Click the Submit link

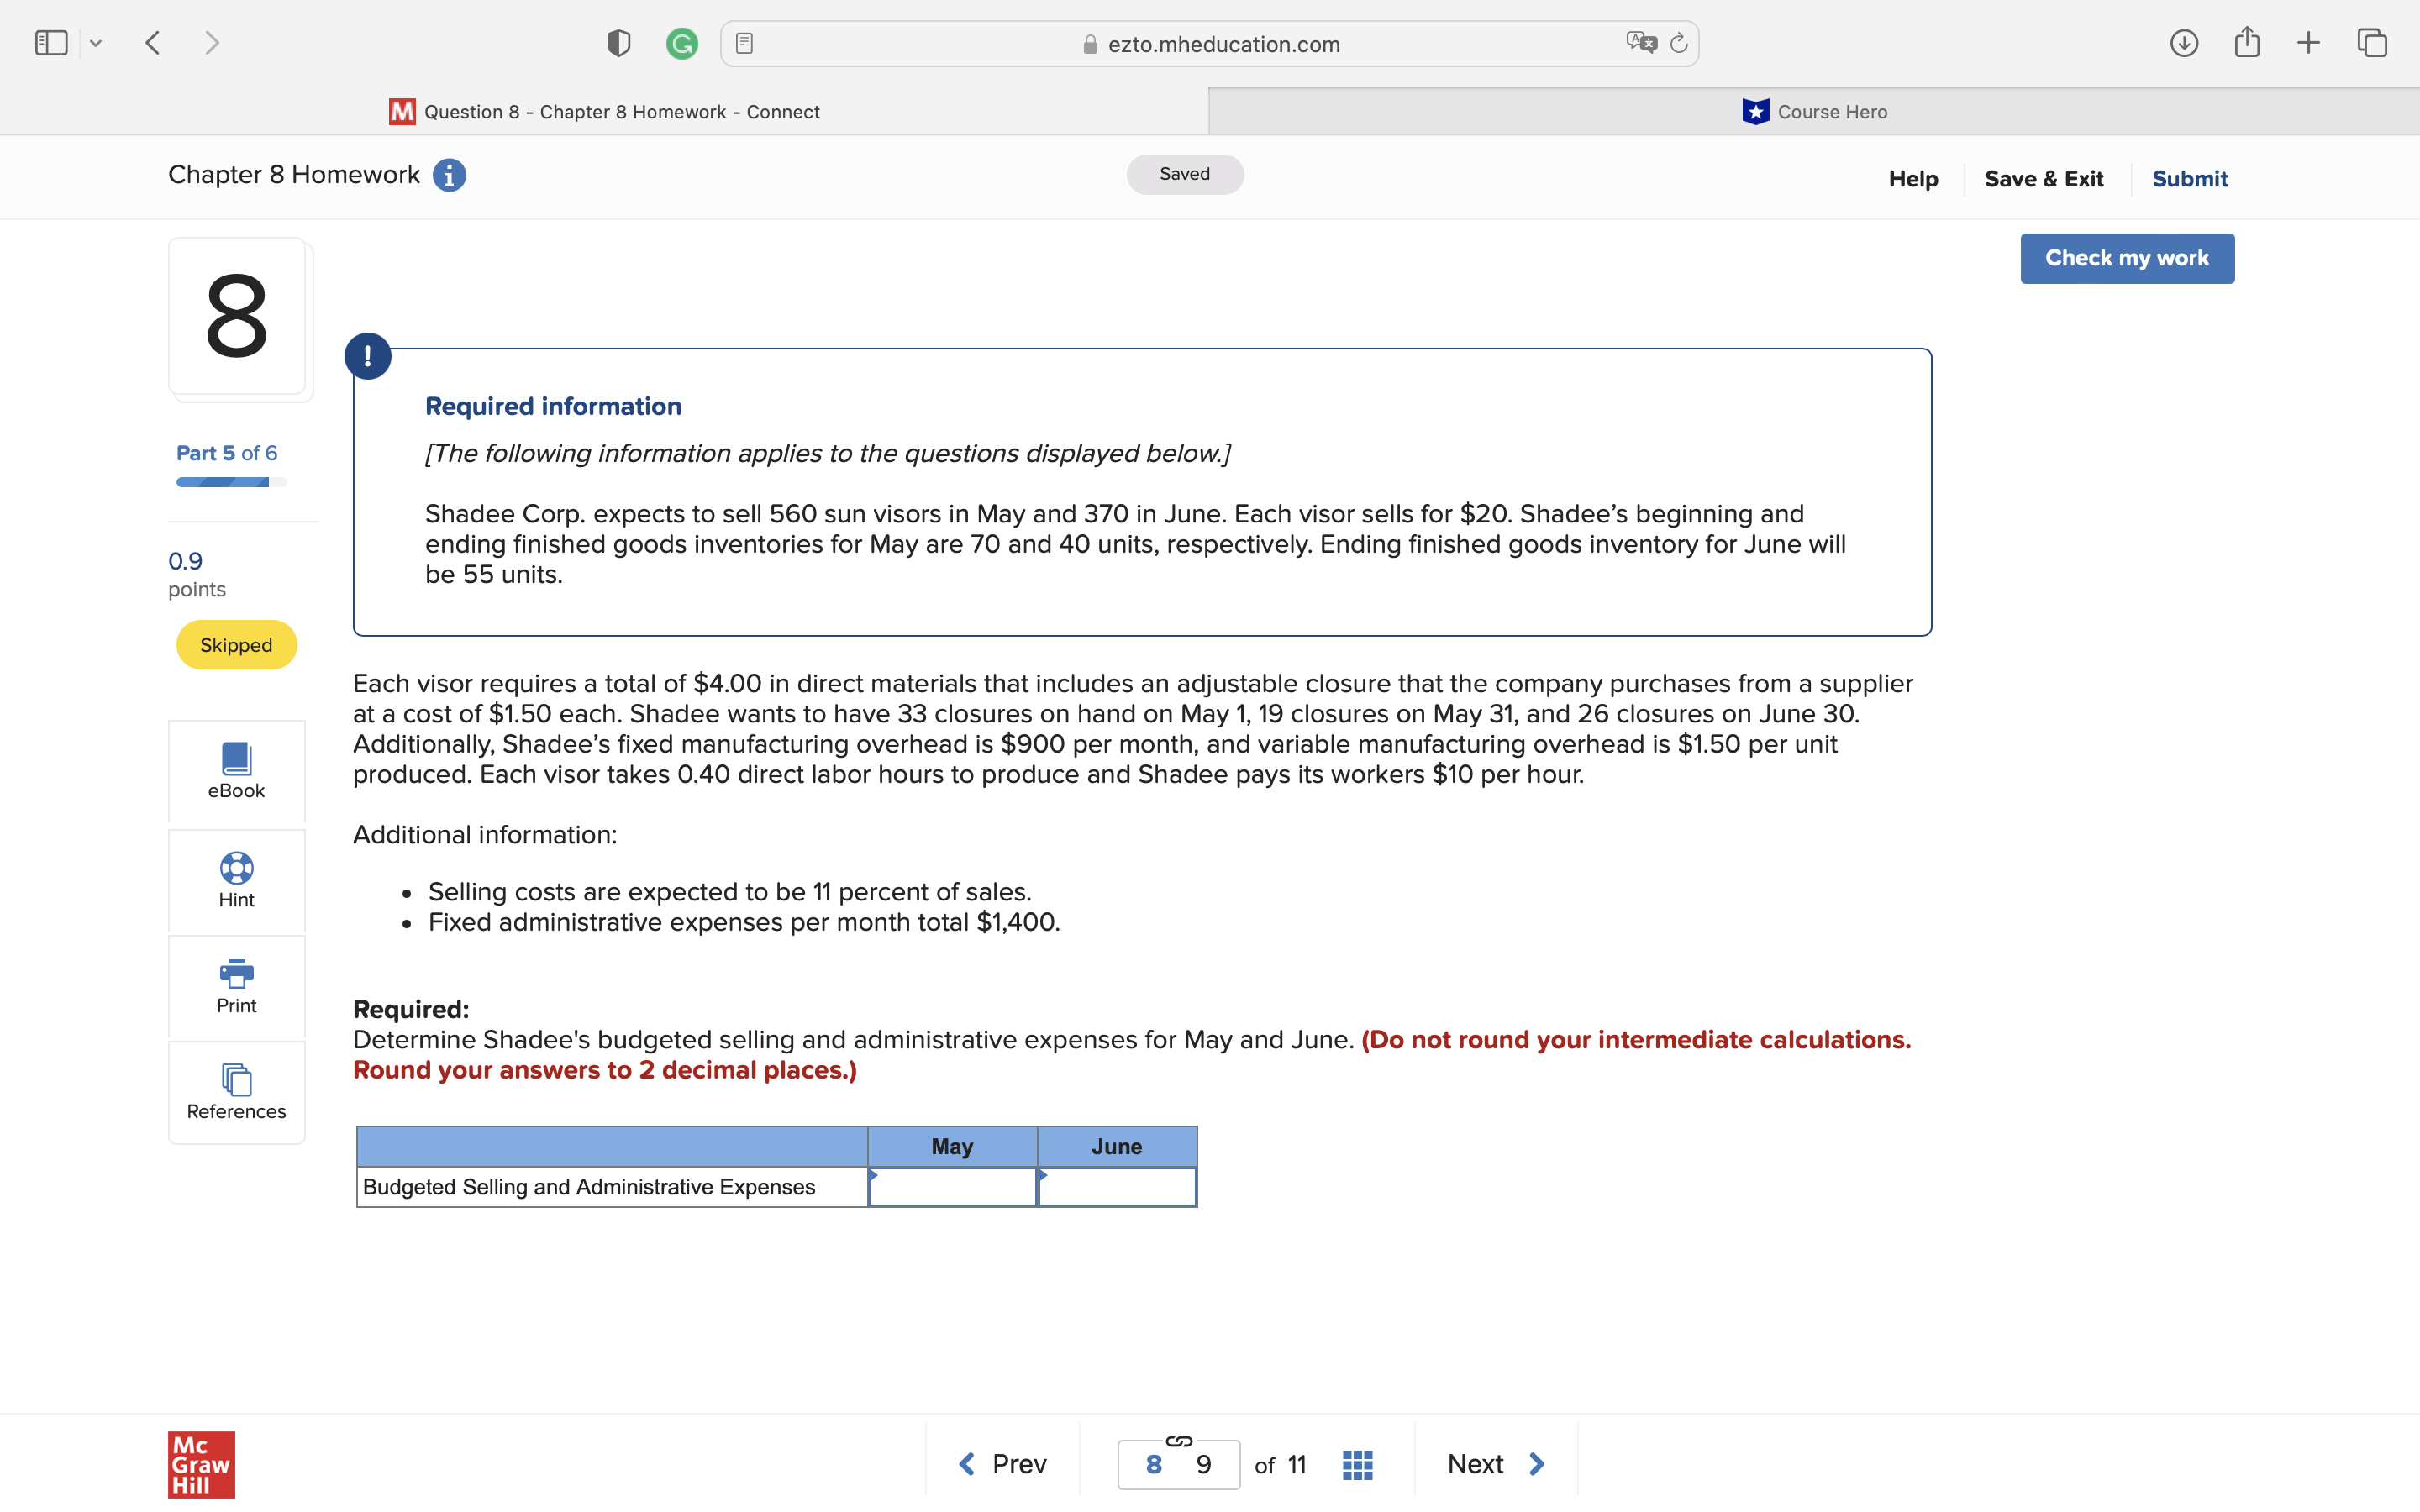pos(2189,179)
